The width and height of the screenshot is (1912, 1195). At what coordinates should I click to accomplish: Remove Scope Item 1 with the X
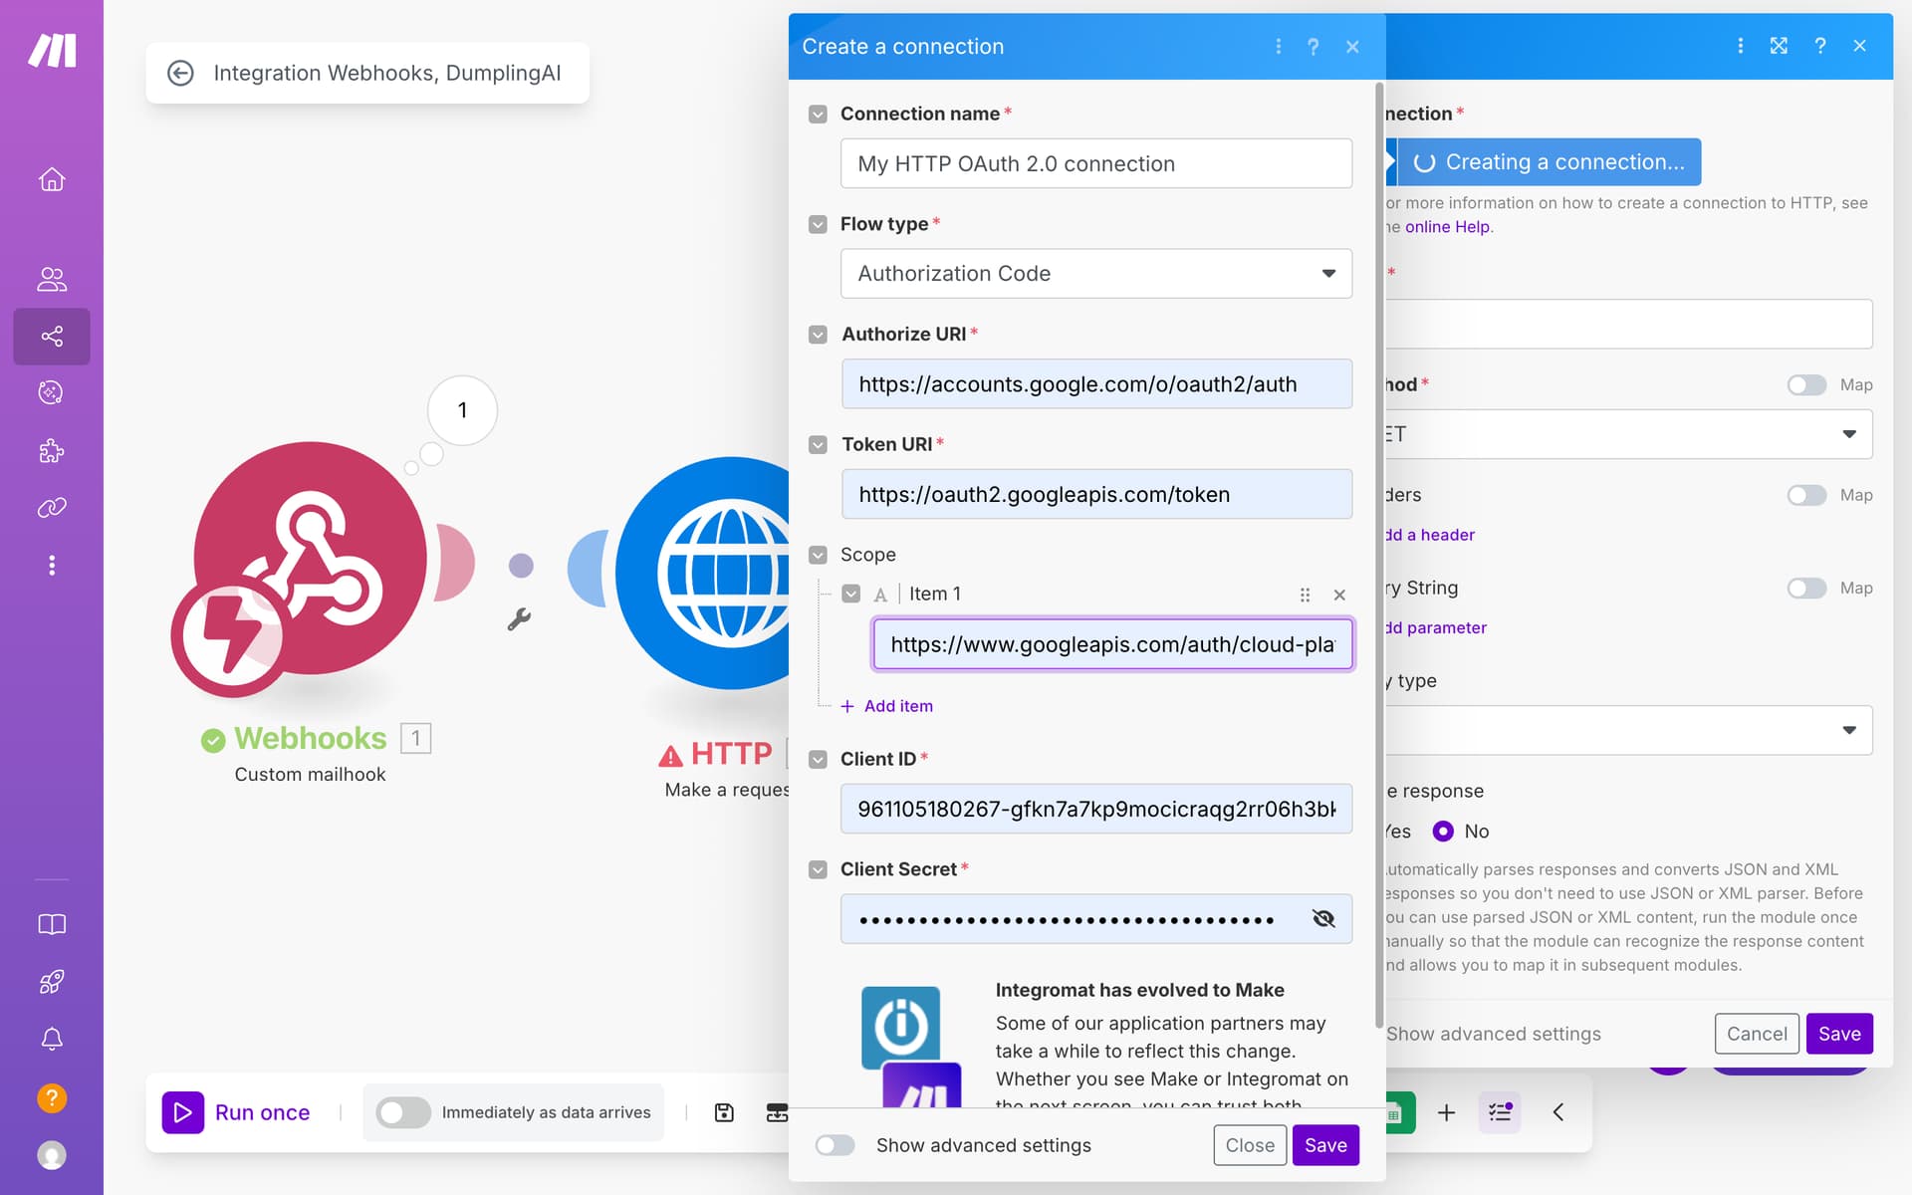tap(1339, 595)
